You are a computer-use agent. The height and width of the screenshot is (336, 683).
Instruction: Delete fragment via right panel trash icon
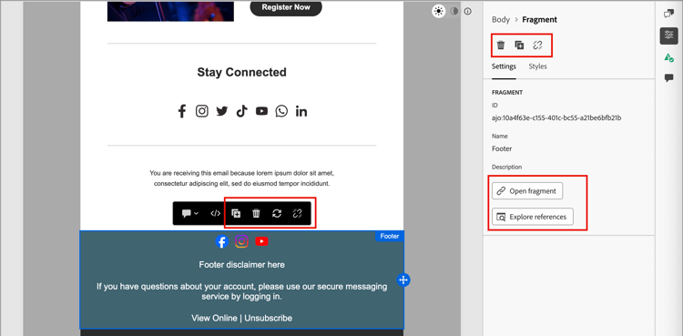click(501, 45)
